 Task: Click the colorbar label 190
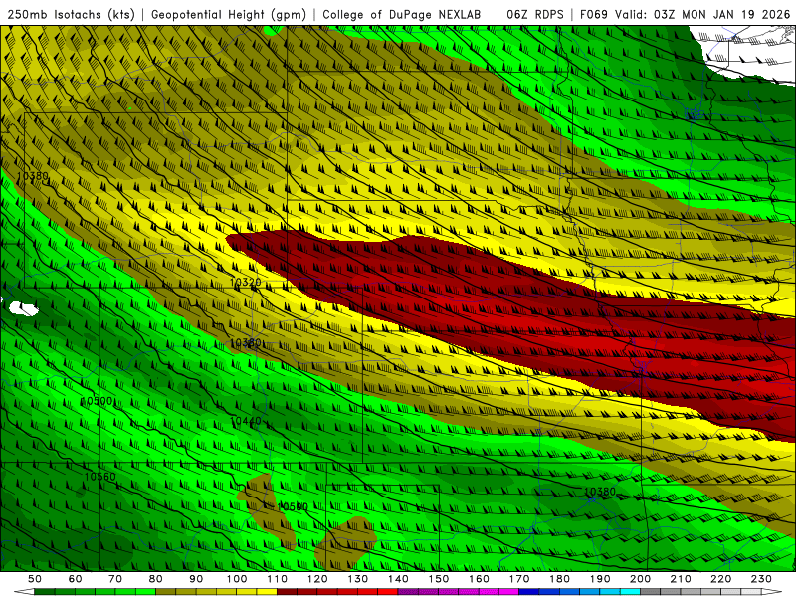(x=600, y=579)
